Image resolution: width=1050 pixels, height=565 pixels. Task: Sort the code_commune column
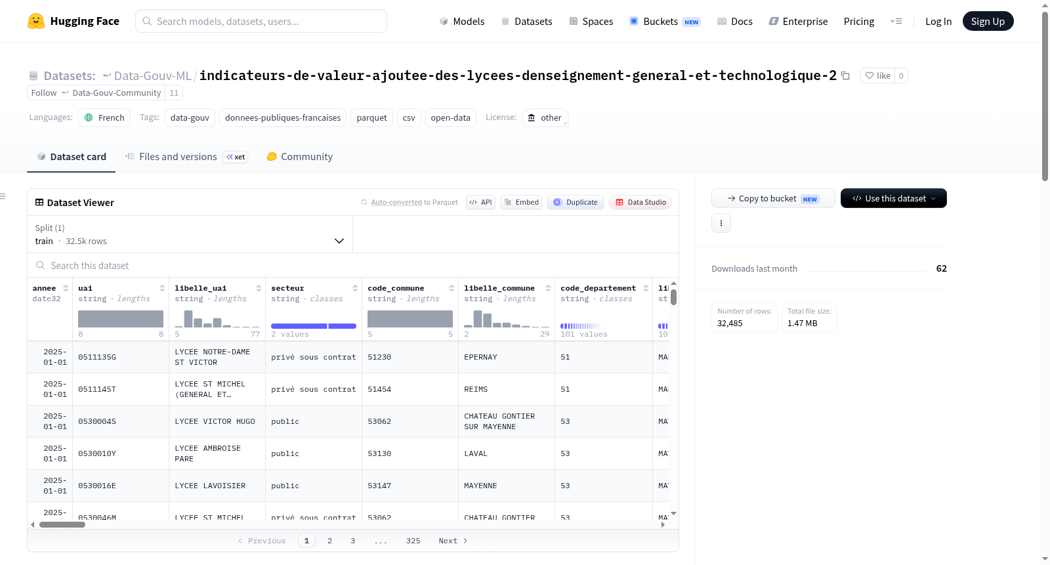(x=451, y=288)
